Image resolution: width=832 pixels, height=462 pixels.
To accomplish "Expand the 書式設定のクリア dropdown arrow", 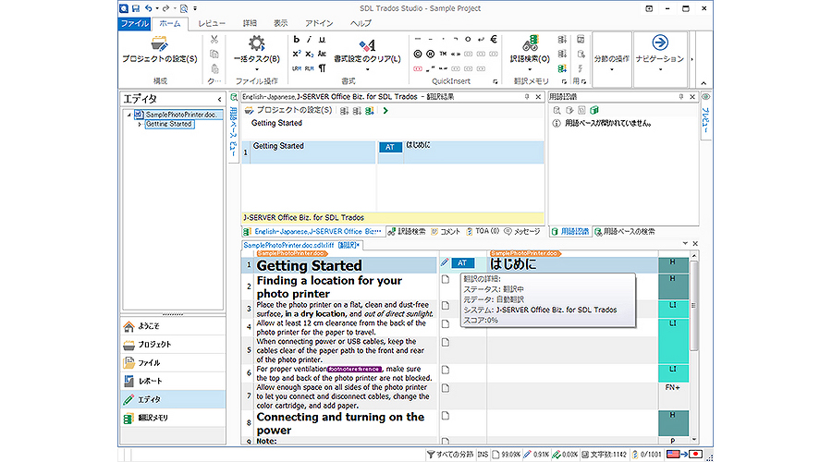I will tap(367, 70).
